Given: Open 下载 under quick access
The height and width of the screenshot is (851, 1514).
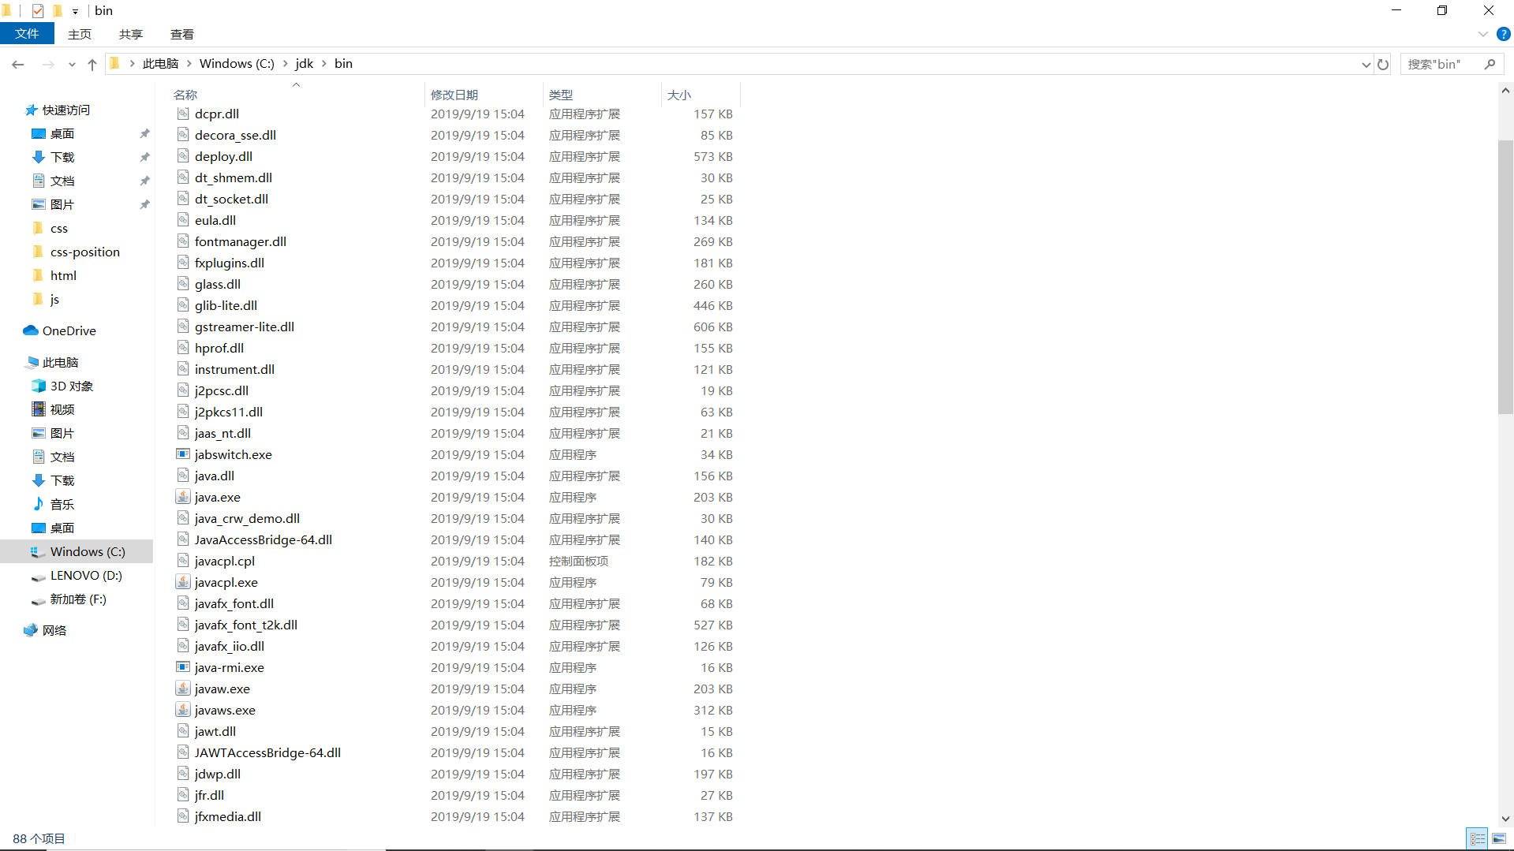Looking at the screenshot, I should pos(62,157).
